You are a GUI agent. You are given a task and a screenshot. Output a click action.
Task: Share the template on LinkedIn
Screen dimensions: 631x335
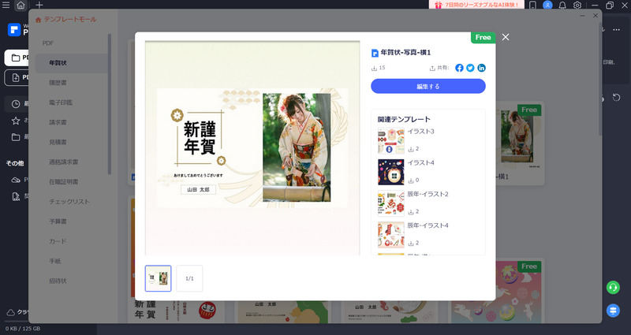tap(481, 68)
